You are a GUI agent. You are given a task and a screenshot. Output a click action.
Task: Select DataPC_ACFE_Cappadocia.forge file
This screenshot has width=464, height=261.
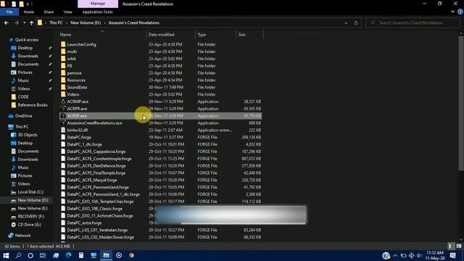[x=96, y=152]
